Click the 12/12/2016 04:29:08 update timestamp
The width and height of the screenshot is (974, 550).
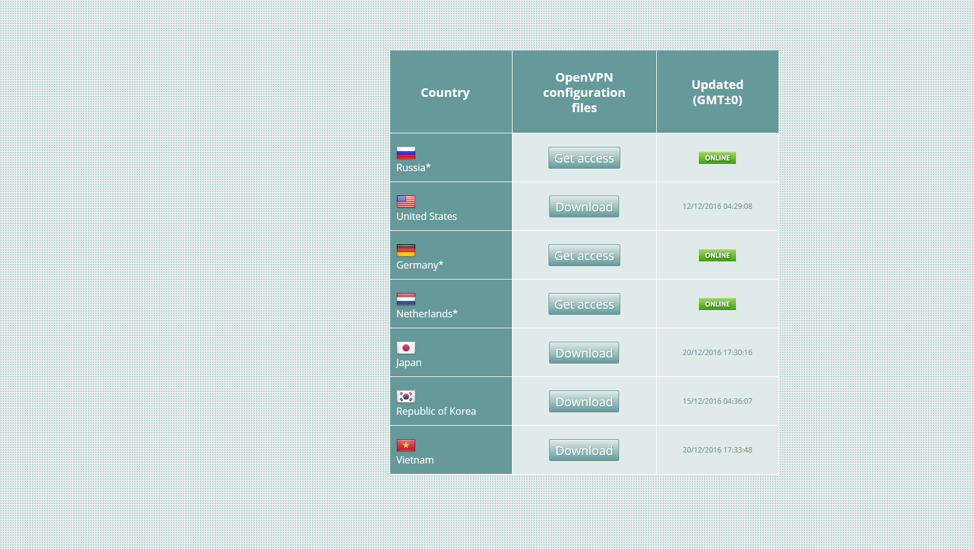(717, 206)
